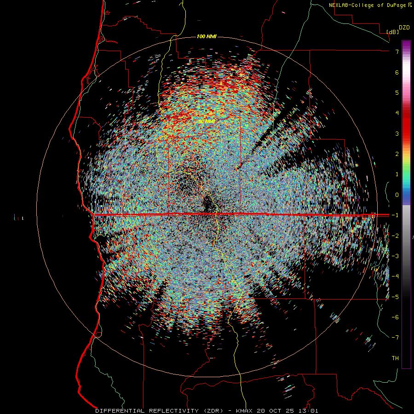Click the '5' tick label on the scale
This screenshot has width=414, height=414.
coord(397,92)
